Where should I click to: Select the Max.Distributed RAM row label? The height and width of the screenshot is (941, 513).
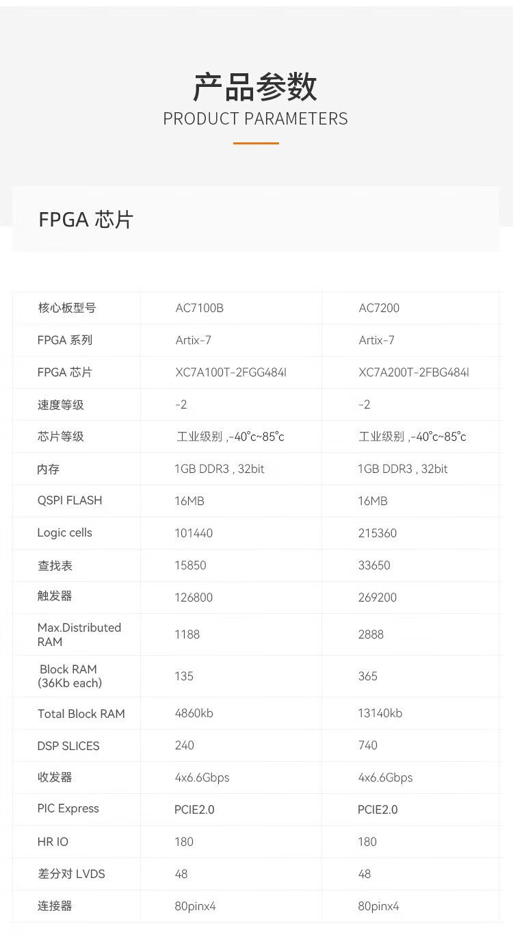tap(79, 634)
